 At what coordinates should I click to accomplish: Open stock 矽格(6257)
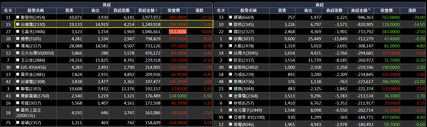pyautogui.click(x=244, y=103)
